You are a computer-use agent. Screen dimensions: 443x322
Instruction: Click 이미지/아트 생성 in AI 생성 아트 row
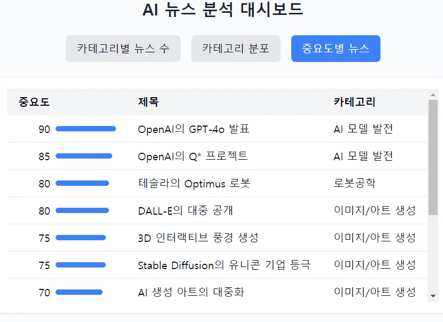coord(375,293)
